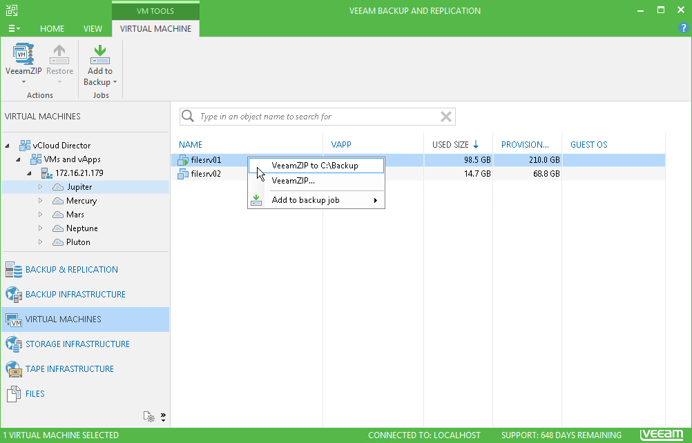Sort by the VAPP column header

click(x=341, y=145)
